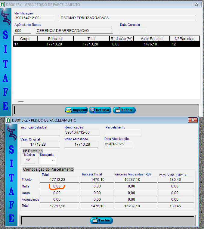The image size is (204, 229).
Task: Sort by the Grupo column header
Action: coord(25,39)
